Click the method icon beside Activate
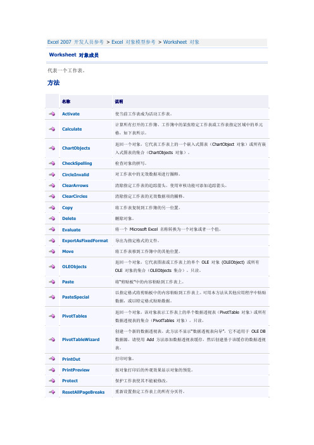Image resolution: width=314 pixels, height=445 pixels. pos(52,114)
